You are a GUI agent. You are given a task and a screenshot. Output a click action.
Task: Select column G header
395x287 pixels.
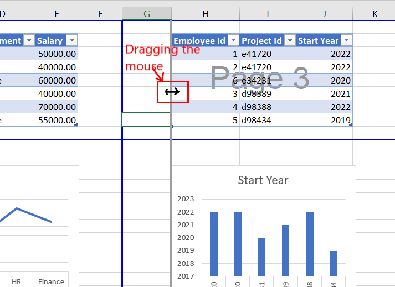[146, 14]
